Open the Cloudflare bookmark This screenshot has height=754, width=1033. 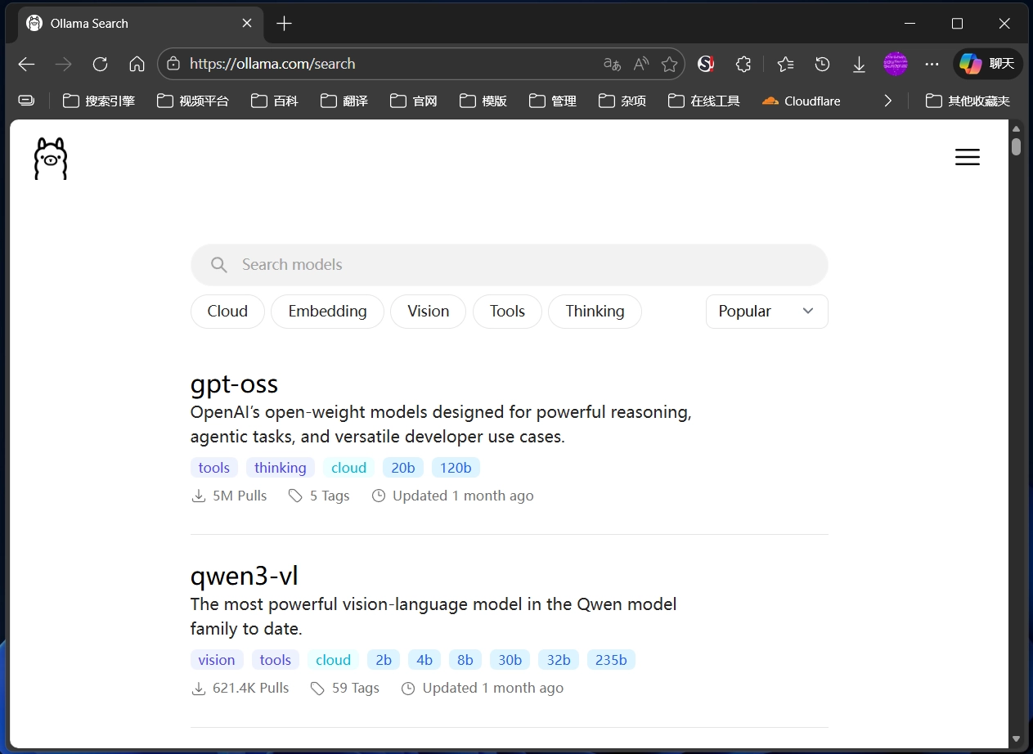(801, 101)
